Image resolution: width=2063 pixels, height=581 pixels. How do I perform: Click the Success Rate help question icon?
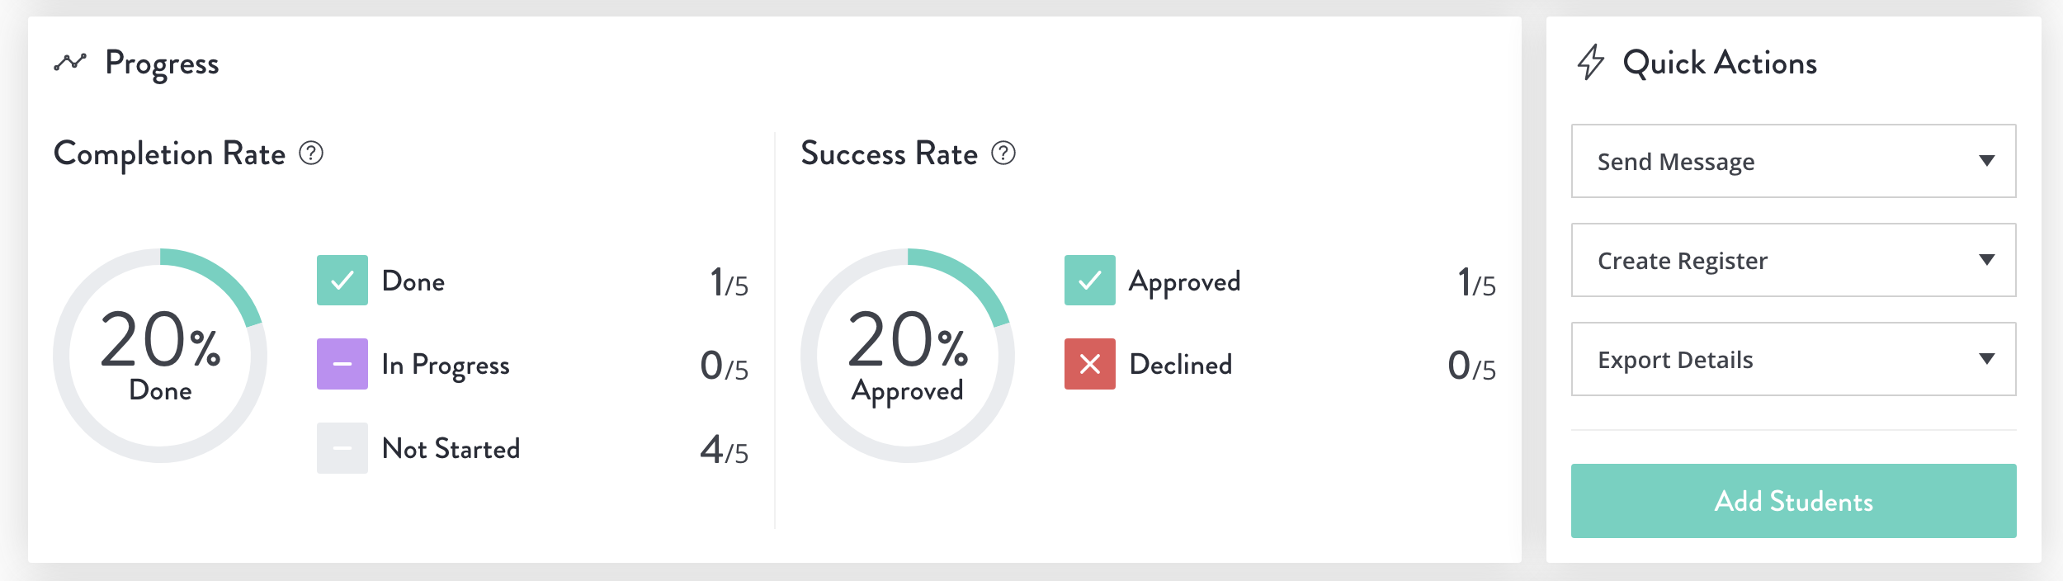tap(1003, 154)
